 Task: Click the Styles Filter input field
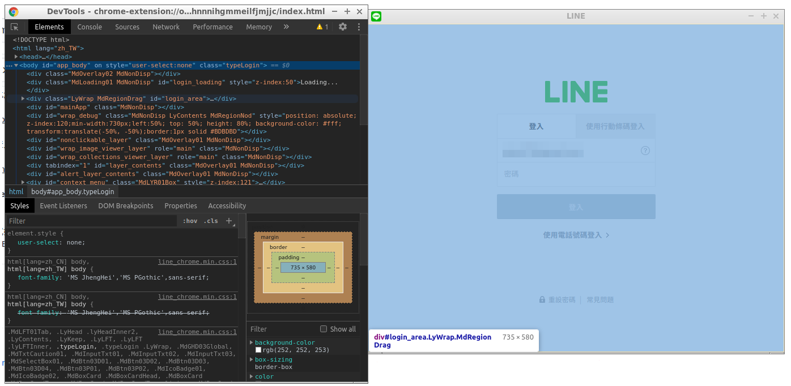[91, 221]
